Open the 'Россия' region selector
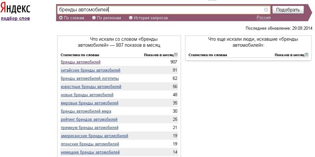The width and height of the screenshot is (315, 157). pyautogui.click(x=263, y=18)
